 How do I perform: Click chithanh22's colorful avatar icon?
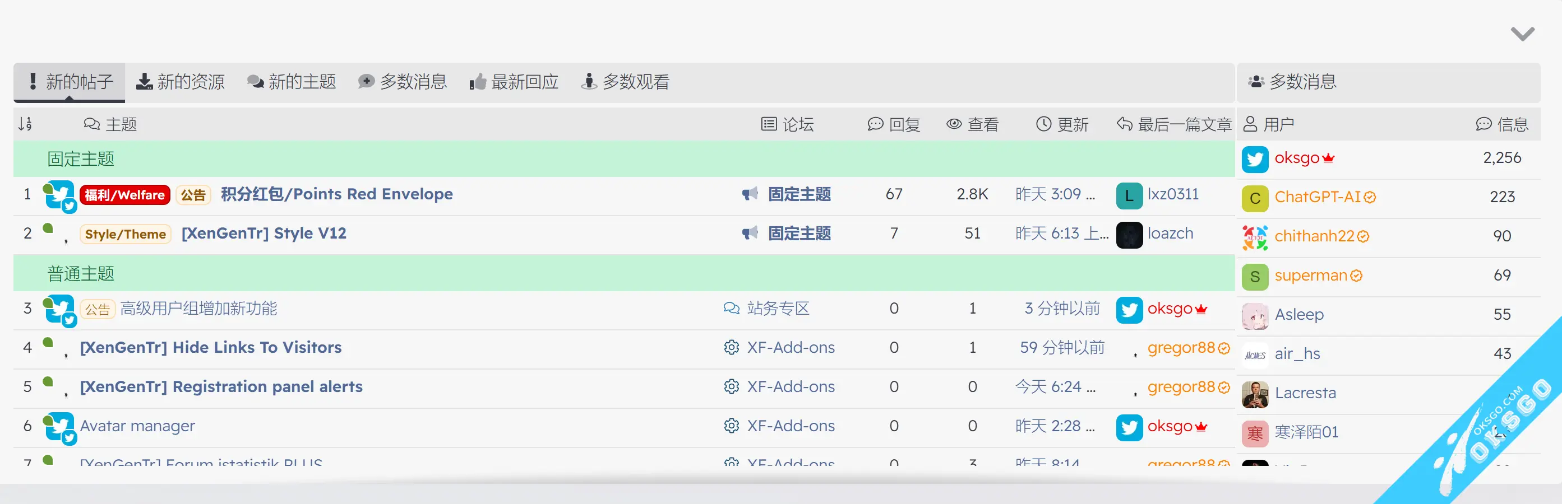click(x=1255, y=237)
